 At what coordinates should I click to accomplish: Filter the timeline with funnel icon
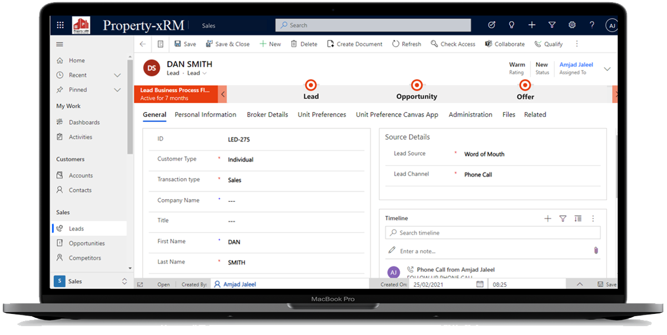click(x=563, y=219)
